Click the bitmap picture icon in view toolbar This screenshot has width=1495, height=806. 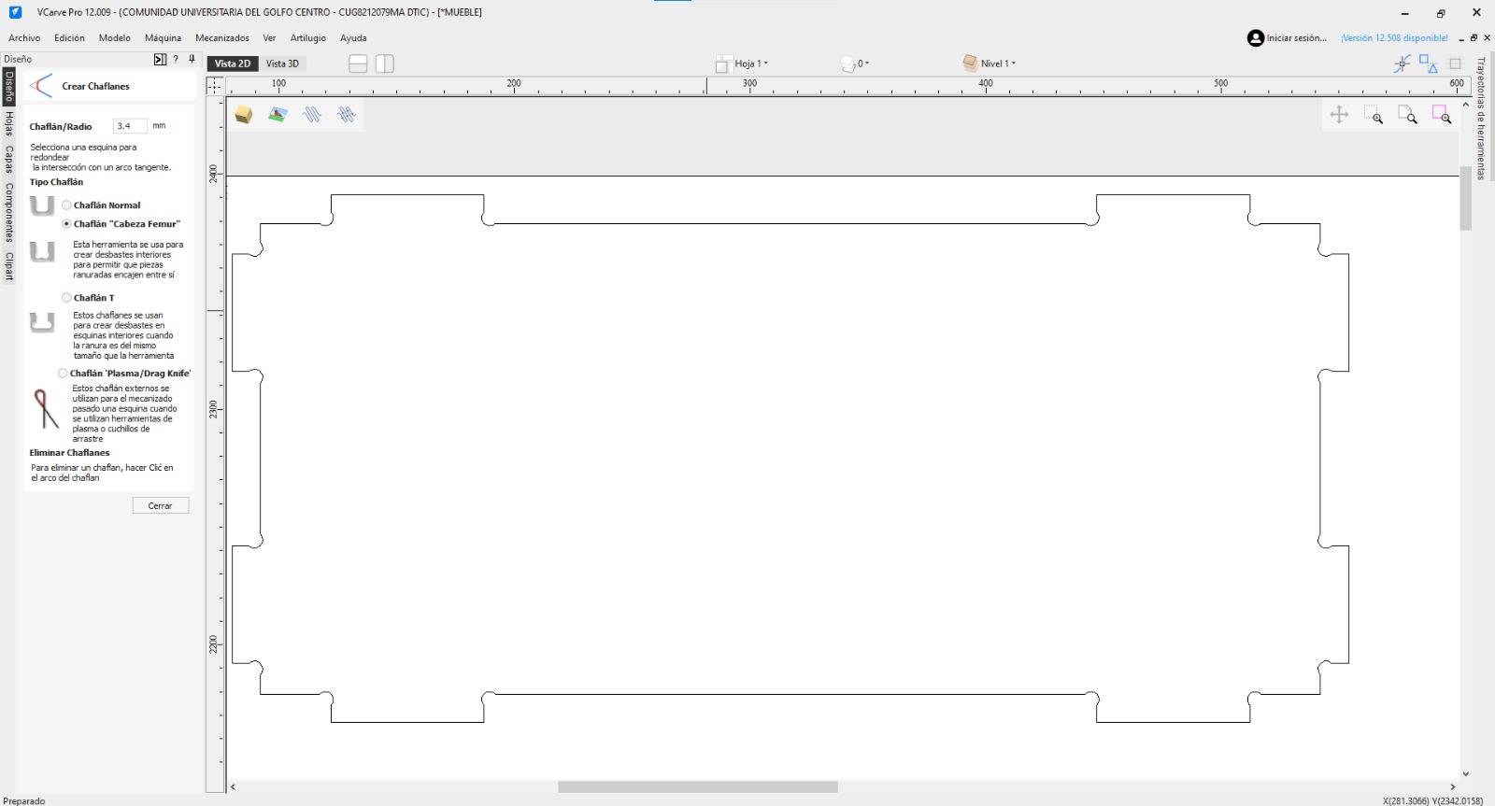(278, 114)
